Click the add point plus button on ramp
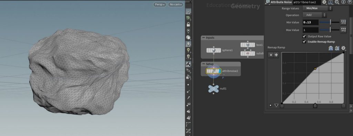The height and width of the screenshot is (136, 353). pyautogui.click(x=276, y=55)
